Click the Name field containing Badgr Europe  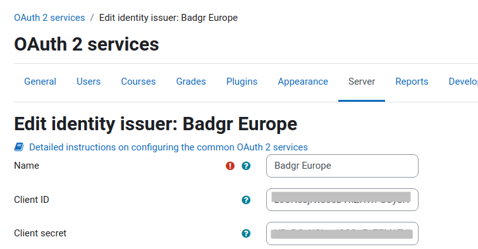click(x=342, y=166)
